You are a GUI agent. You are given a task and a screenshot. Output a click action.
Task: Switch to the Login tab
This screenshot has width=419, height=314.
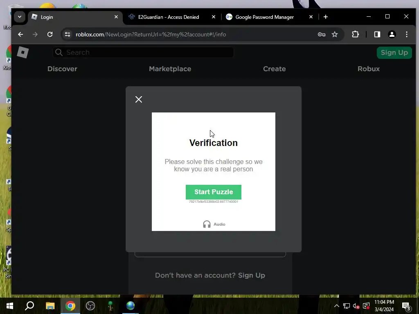(x=75, y=17)
